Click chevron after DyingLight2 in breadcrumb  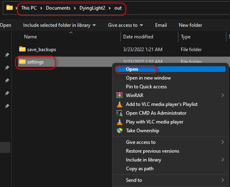point(110,8)
